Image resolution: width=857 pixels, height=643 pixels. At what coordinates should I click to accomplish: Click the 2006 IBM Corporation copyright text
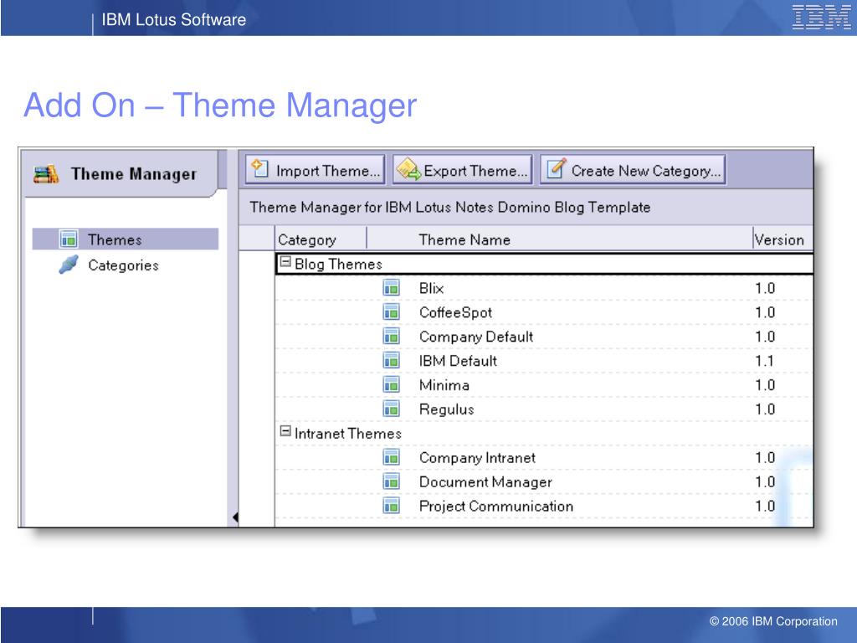tap(772, 621)
